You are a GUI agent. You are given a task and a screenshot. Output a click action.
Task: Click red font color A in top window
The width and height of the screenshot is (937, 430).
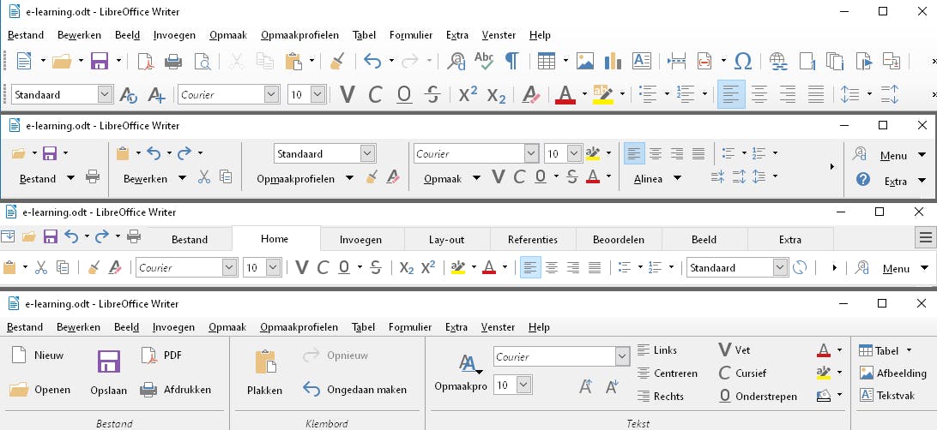pyautogui.click(x=565, y=94)
